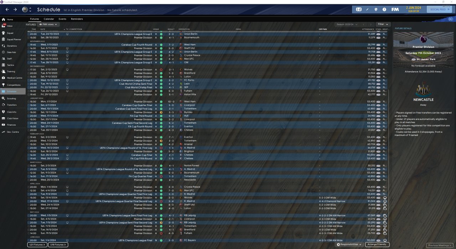Image resolution: width=456 pixels, height=249 pixels.
Task: Open Club Vision page
Action: 12,118
